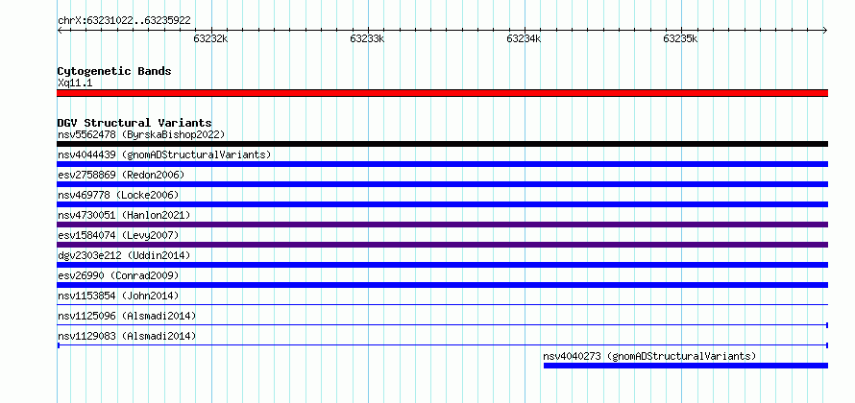
Task: Click the right arrowhead of the ruler
Action: tap(825, 31)
